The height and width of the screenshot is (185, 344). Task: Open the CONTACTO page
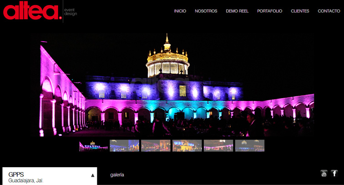click(329, 11)
